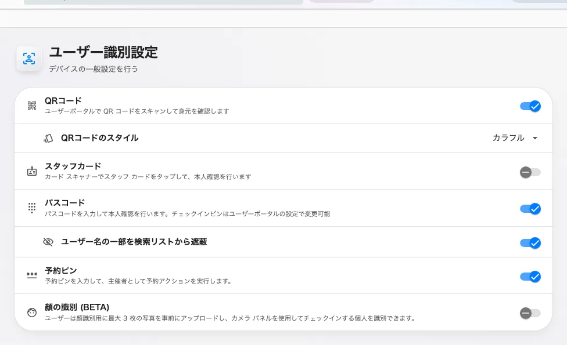Click the 予約ピン asterisks icon
Image resolution: width=567 pixels, height=345 pixels.
click(32, 276)
